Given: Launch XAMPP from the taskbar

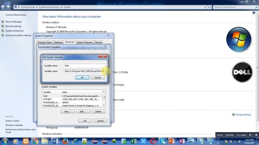Looking at the screenshot, I should click(25, 141).
